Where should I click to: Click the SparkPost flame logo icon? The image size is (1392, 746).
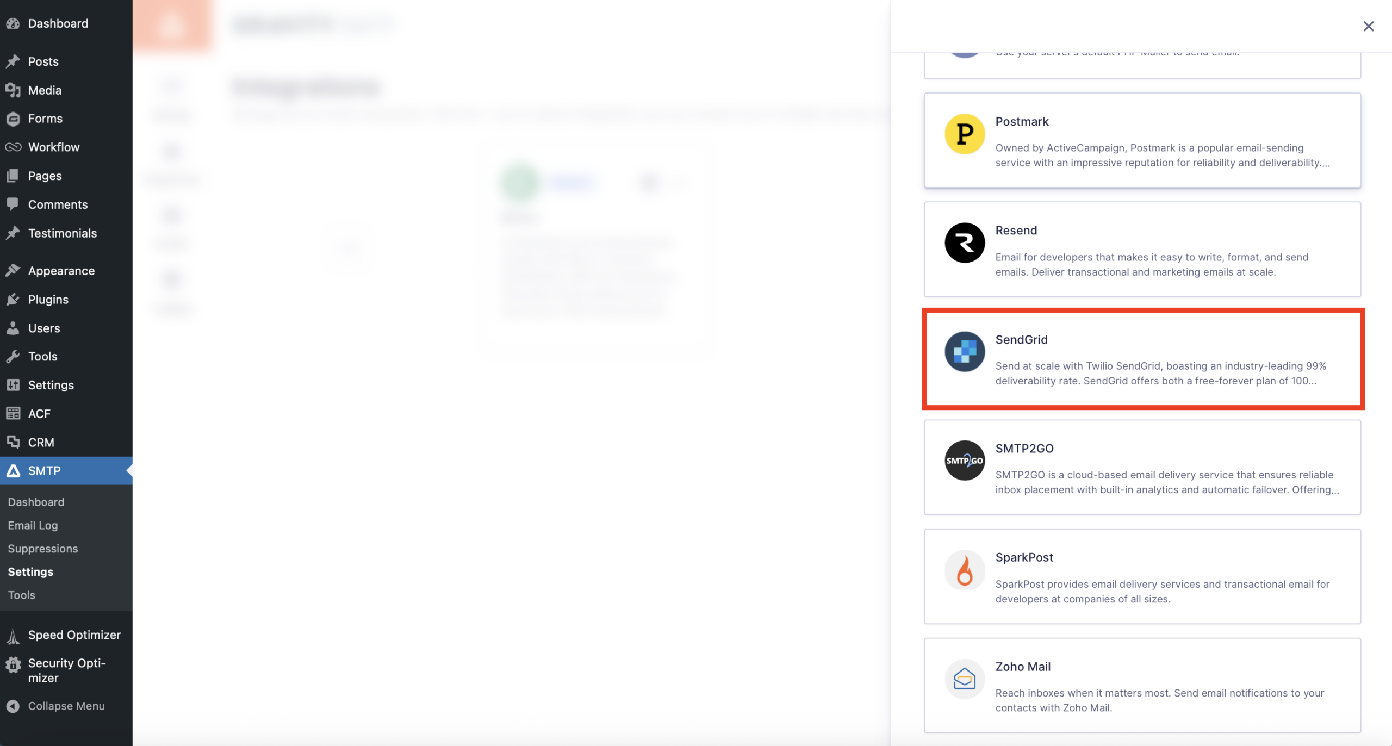[x=964, y=570]
